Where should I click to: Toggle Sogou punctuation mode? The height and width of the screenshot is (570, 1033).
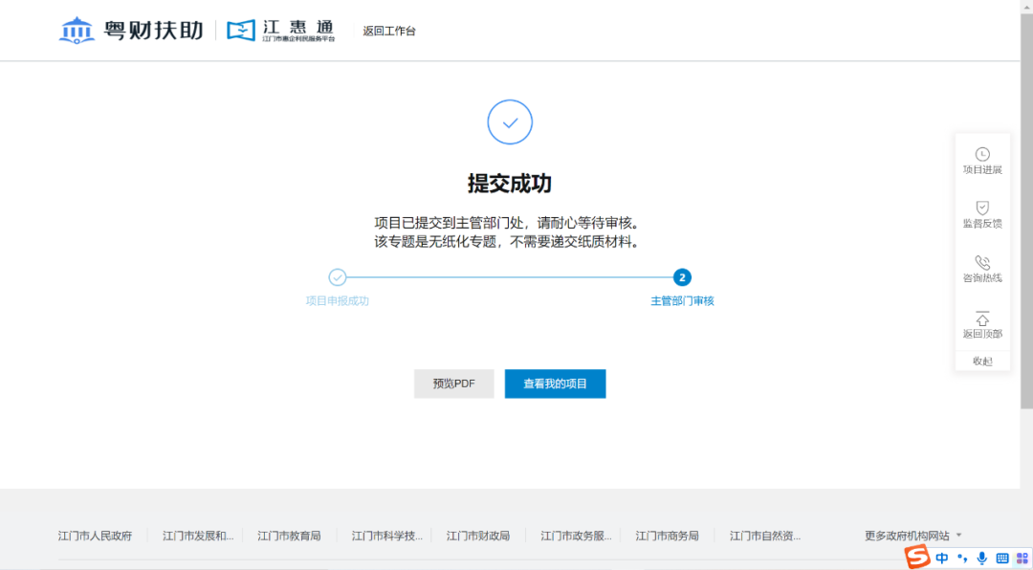tap(962, 558)
